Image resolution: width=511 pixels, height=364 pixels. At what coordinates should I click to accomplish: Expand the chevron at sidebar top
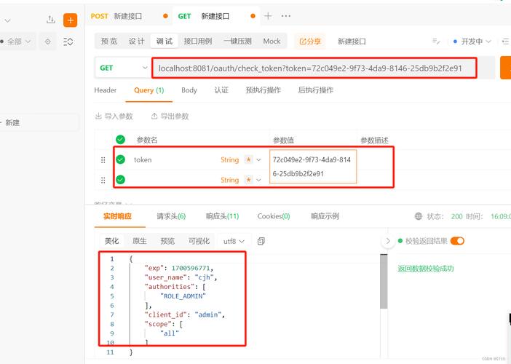(7, 20)
